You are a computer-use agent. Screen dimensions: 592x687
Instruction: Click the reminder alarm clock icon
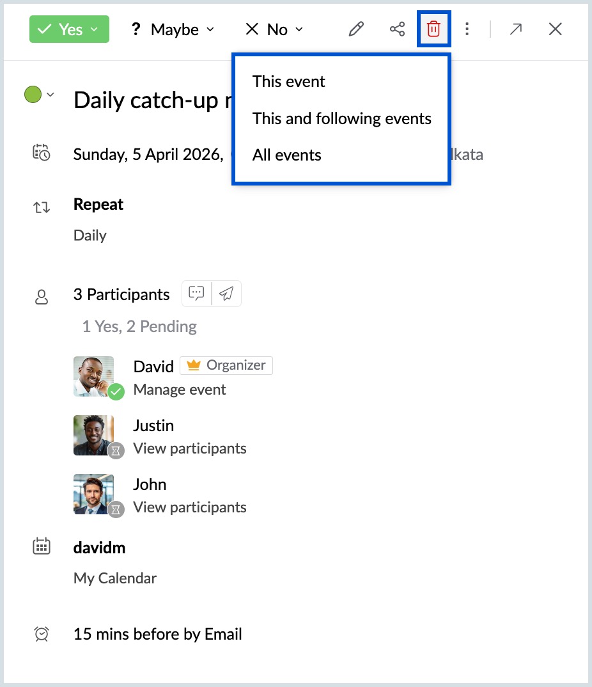pyautogui.click(x=41, y=633)
